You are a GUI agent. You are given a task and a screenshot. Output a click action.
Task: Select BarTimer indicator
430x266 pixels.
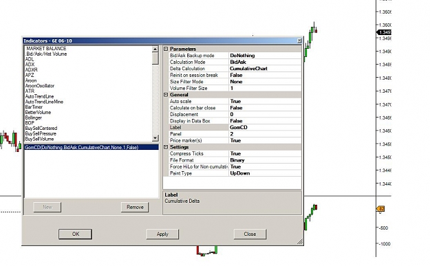pyautogui.click(x=34, y=107)
